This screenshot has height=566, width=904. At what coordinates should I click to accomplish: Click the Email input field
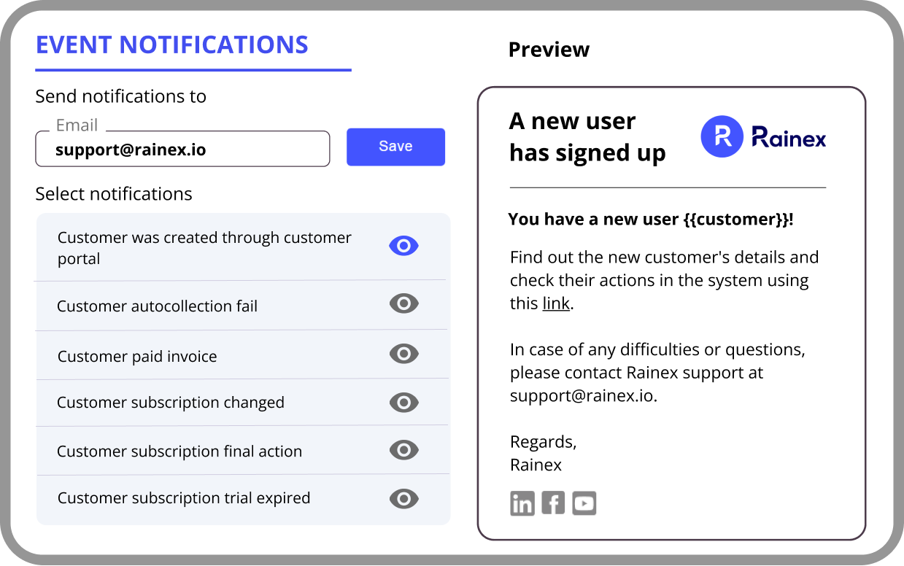tap(182, 150)
